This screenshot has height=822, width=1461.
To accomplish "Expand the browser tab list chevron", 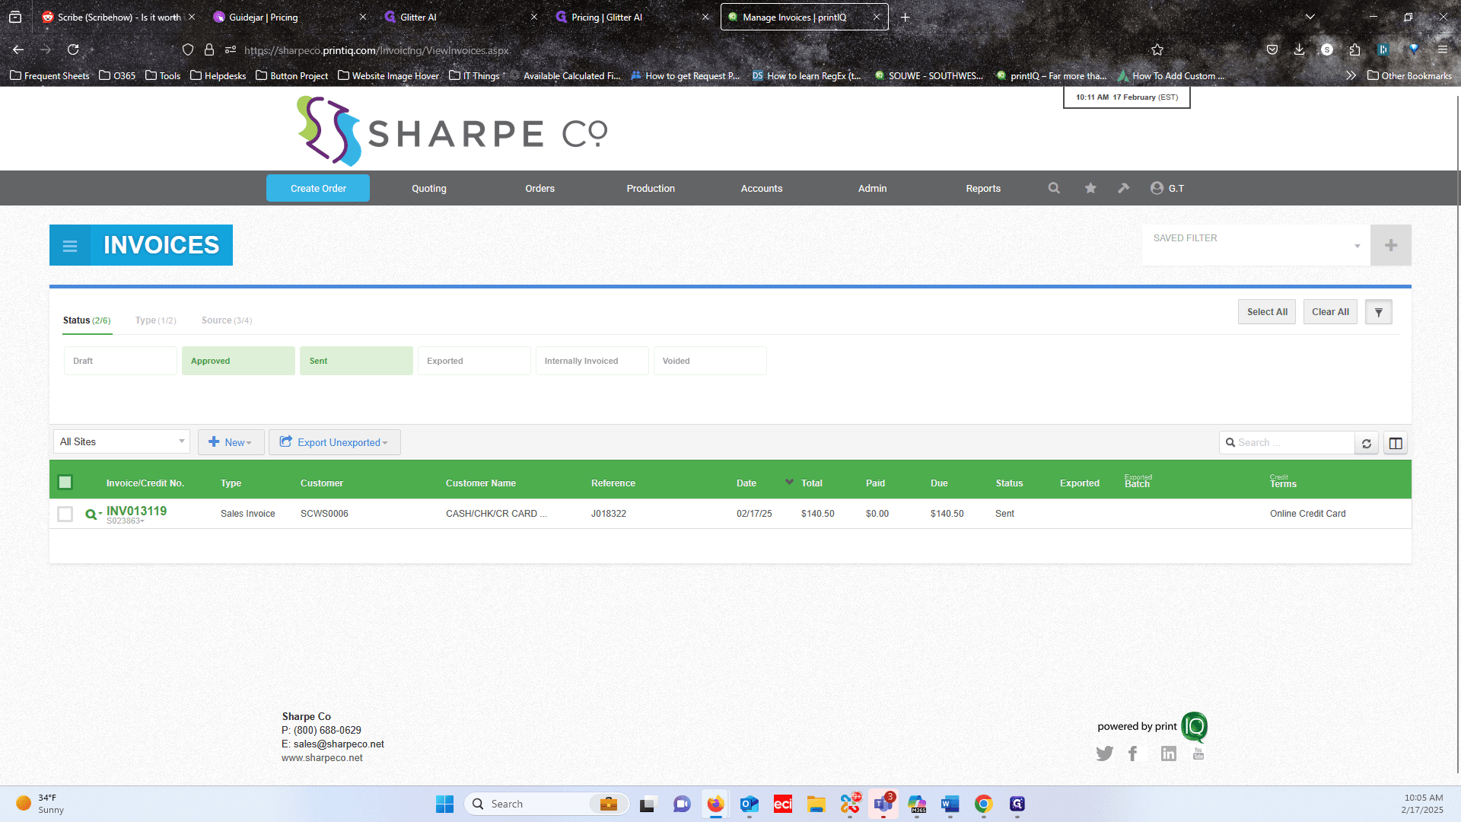I will click(1310, 17).
